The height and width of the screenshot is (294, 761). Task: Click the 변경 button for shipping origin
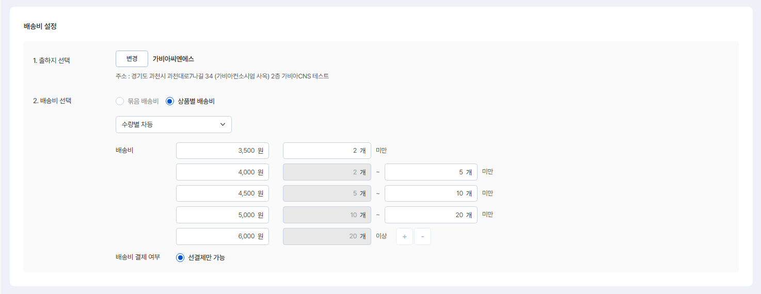point(132,59)
